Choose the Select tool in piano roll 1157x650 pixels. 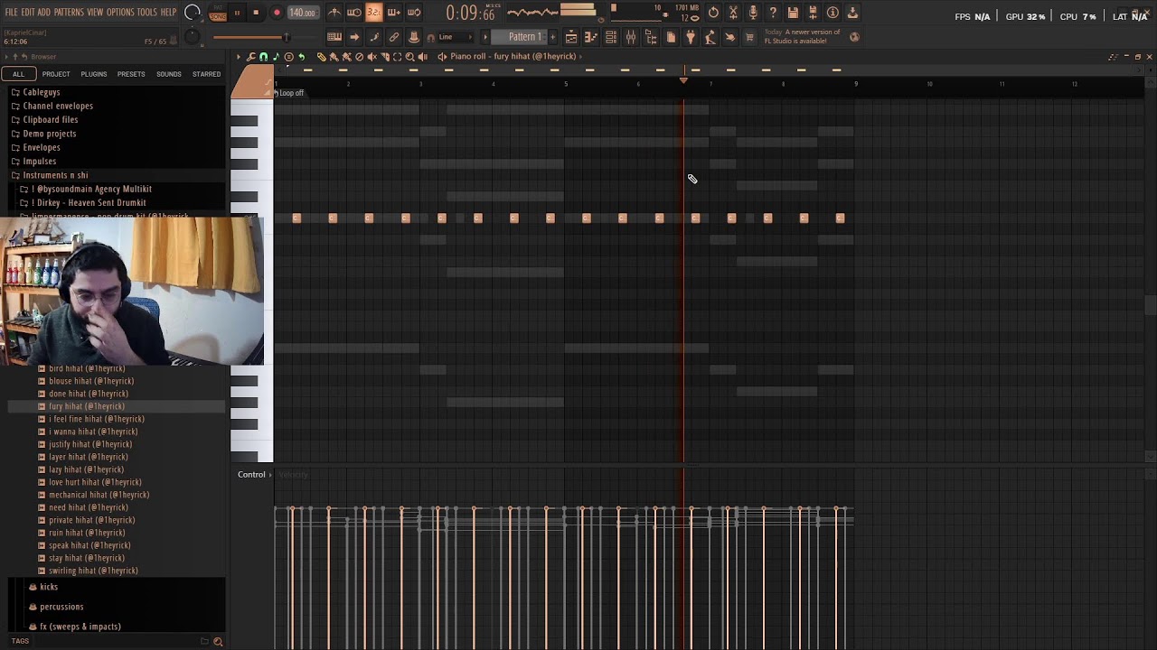398,57
